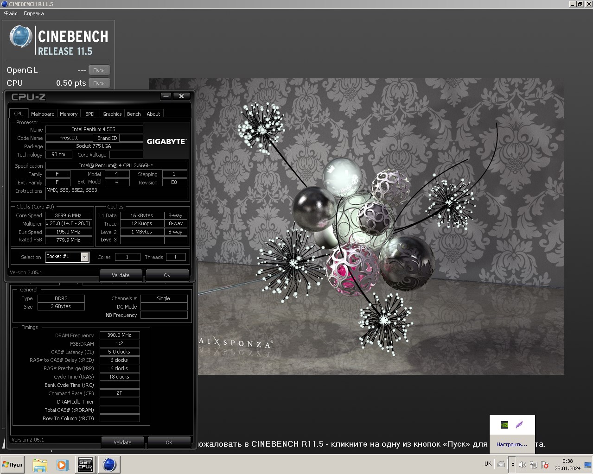Screen dimensions: 593x474
Task: Close the front CPU-Z window
Action: tap(181, 96)
